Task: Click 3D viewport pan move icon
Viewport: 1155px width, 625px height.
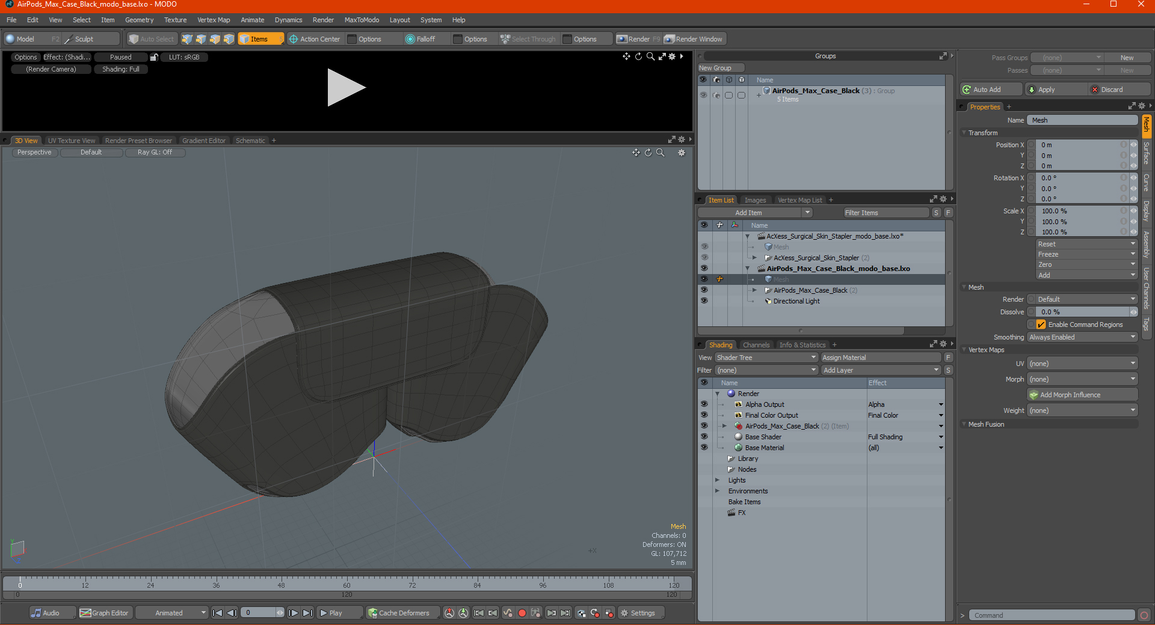Action: (x=636, y=153)
